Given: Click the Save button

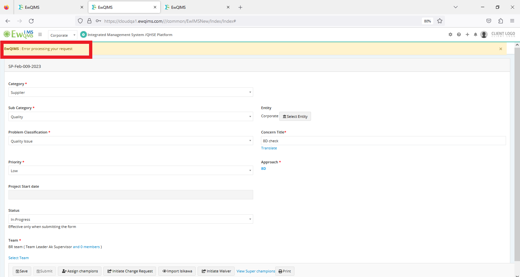Looking at the screenshot, I should (x=22, y=271).
